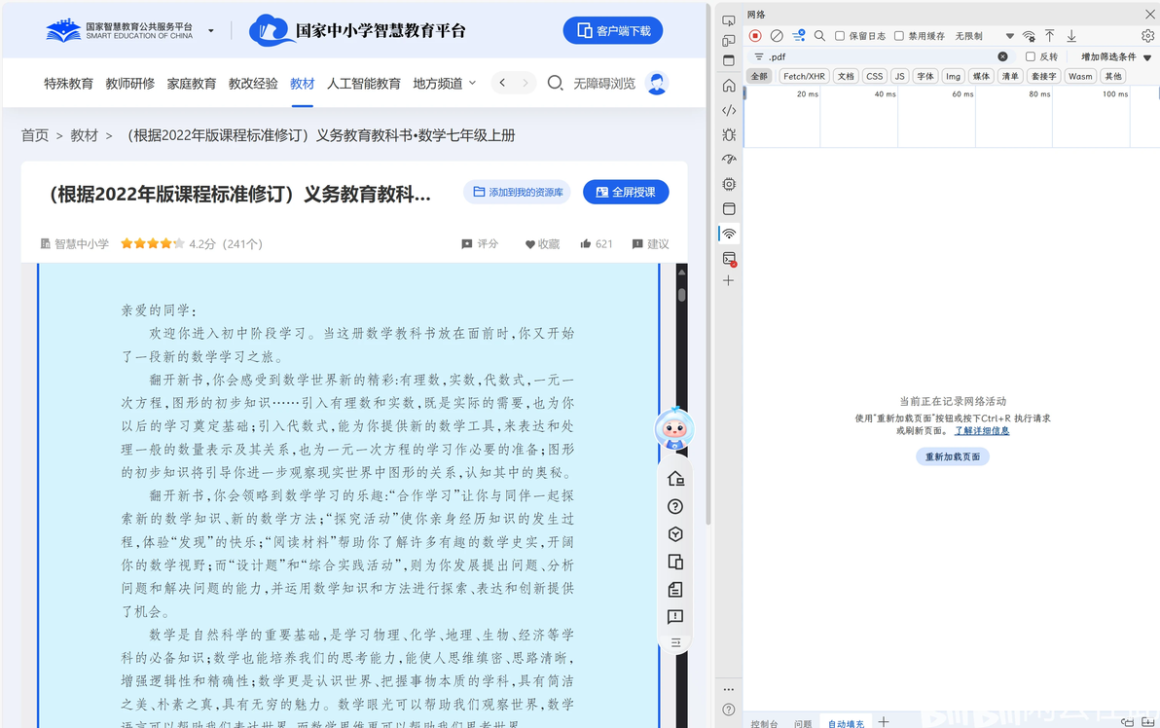Click 客户端下载 button
Viewport: 1160px width, 728px height.
pyautogui.click(x=613, y=30)
